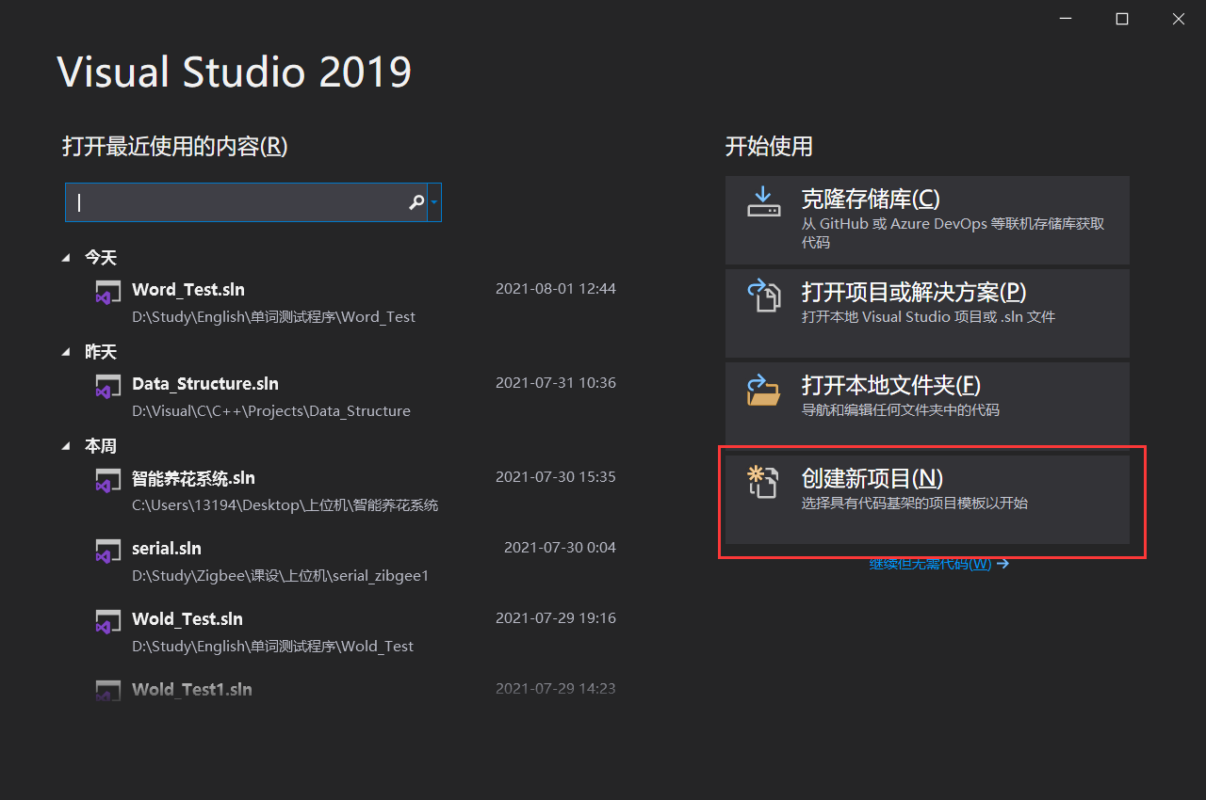Click timestamp 2021-07-29 19:16

556,618
